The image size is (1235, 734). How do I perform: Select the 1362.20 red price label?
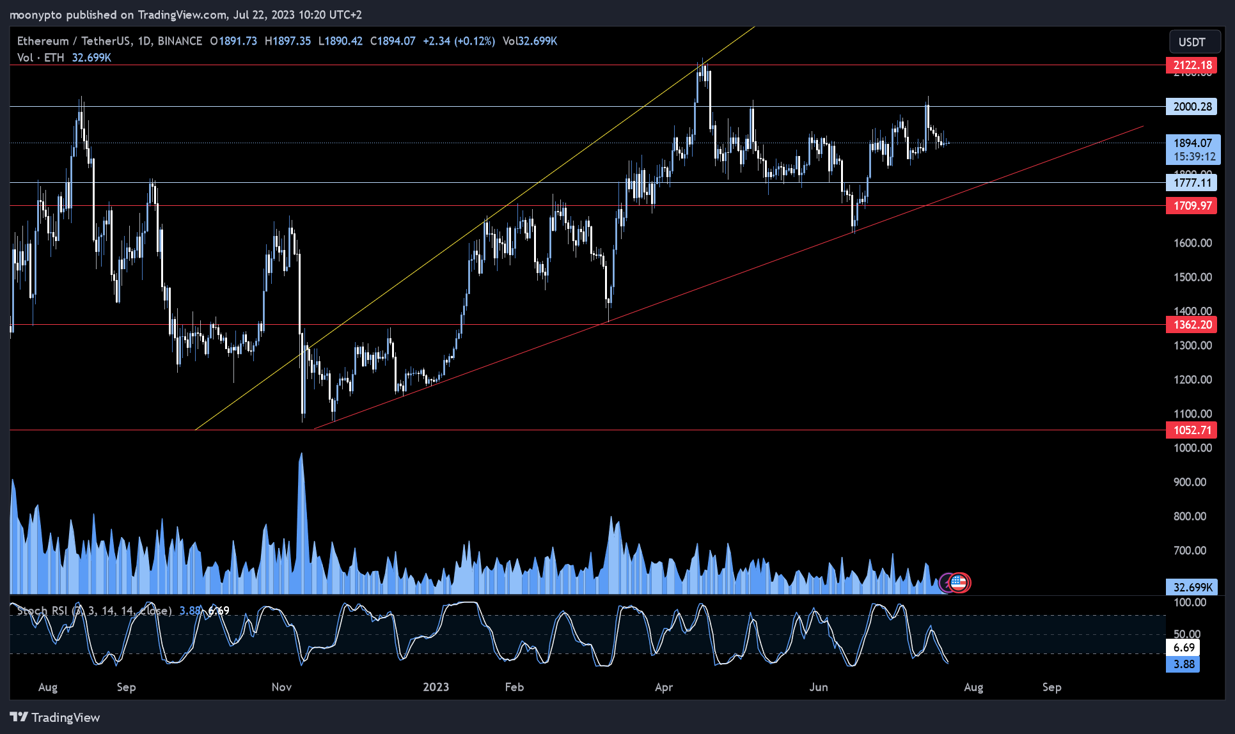pos(1192,325)
